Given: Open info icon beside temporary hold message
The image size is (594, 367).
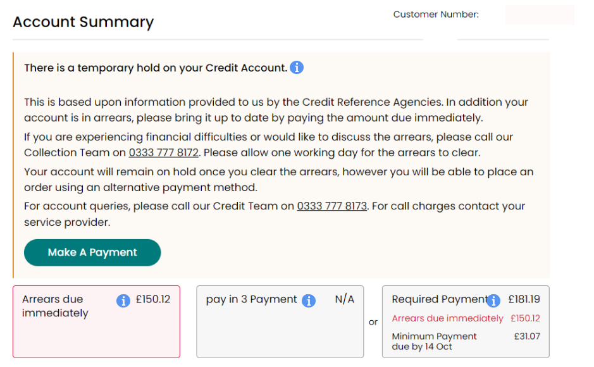Looking at the screenshot, I should tap(297, 68).
